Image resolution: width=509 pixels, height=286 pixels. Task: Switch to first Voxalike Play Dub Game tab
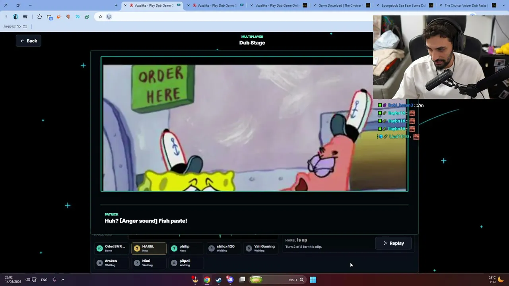click(153, 6)
